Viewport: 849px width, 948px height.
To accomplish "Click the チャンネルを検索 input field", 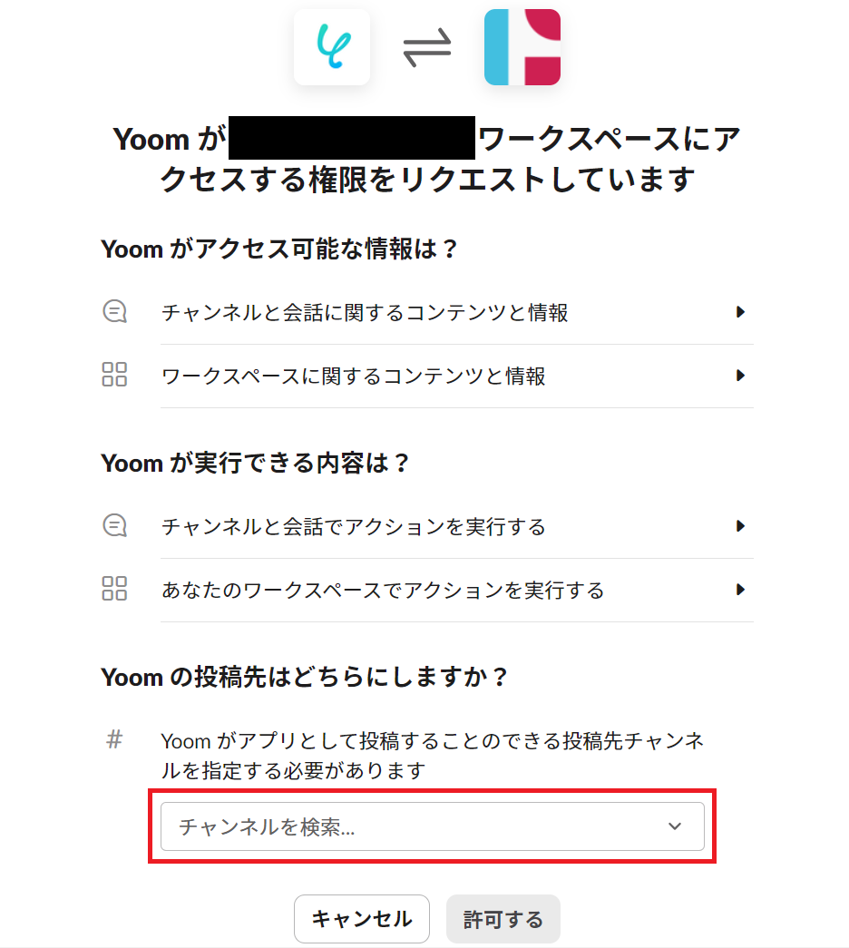I will click(363, 826).
